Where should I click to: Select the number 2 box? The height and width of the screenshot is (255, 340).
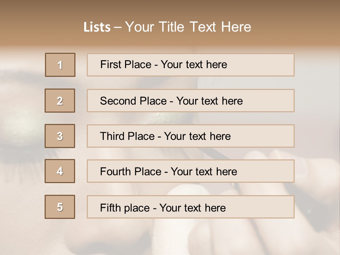pyautogui.click(x=60, y=101)
